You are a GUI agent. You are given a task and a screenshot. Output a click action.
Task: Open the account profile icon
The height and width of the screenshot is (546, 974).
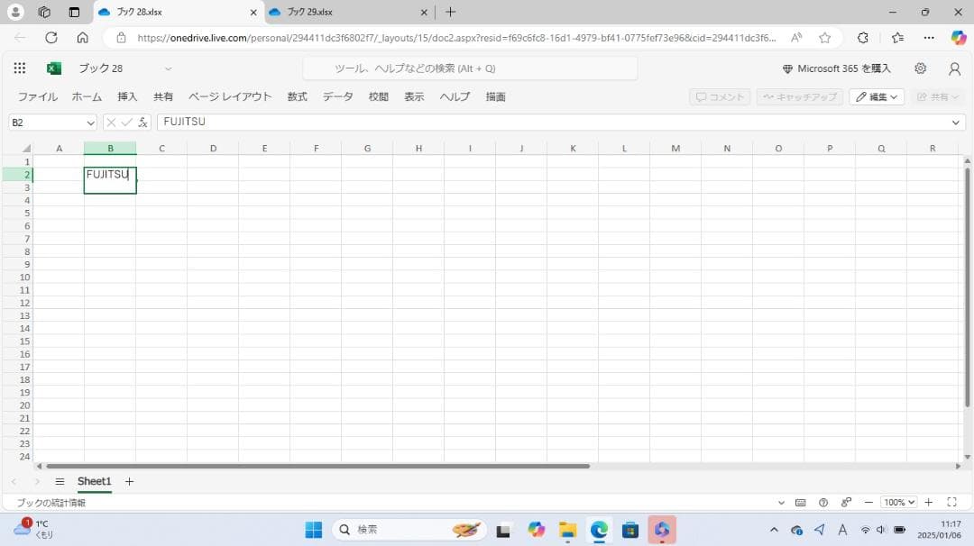(954, 68)
